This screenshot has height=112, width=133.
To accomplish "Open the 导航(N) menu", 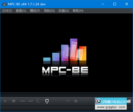I will (49, 11).
